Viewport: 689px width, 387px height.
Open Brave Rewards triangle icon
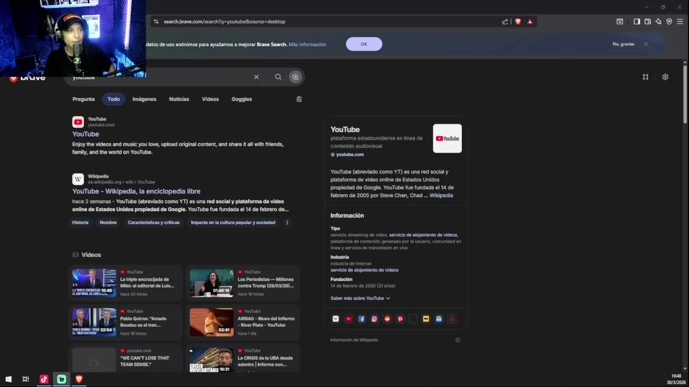pos(530,21)
